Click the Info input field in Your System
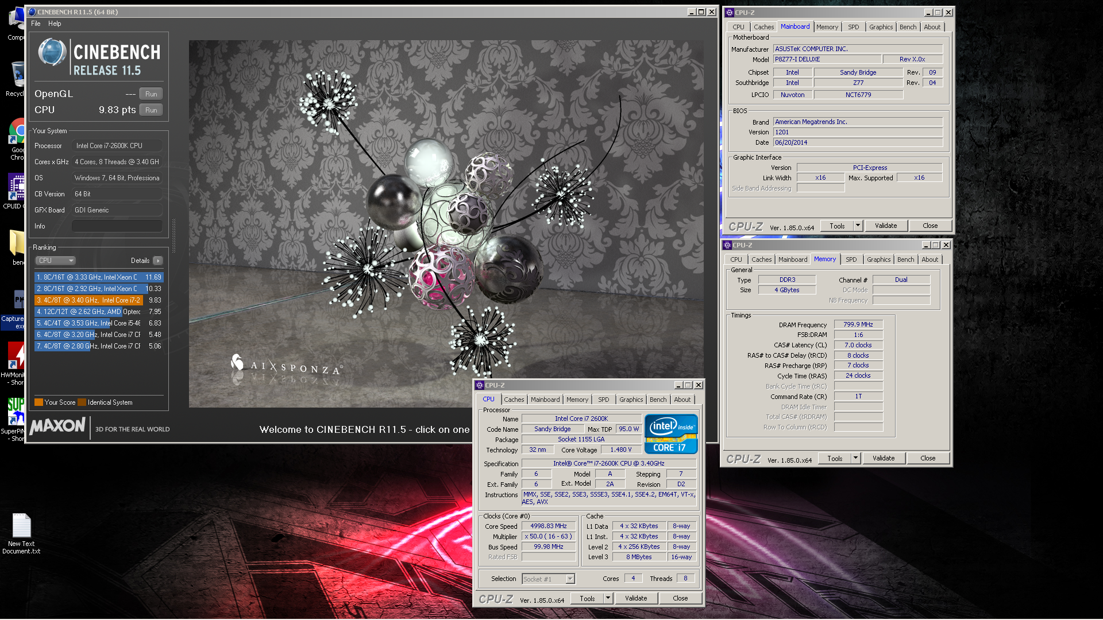This screenshot has height=620, width=1103. (117, 226)
